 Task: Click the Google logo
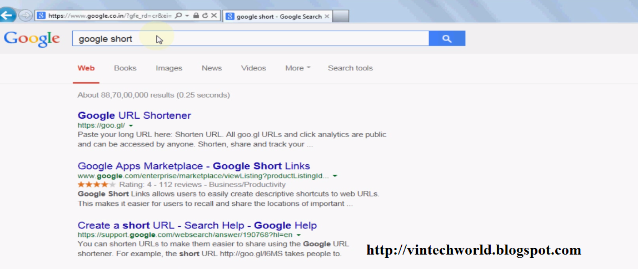(32, 39)
